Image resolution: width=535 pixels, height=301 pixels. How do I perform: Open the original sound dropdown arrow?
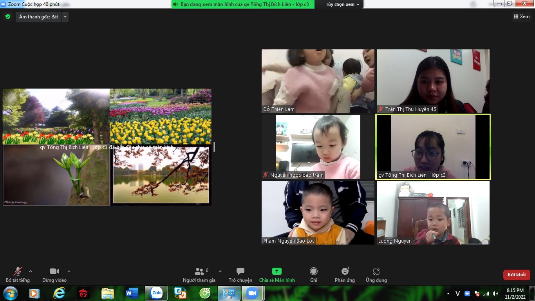tap(65, 17)
